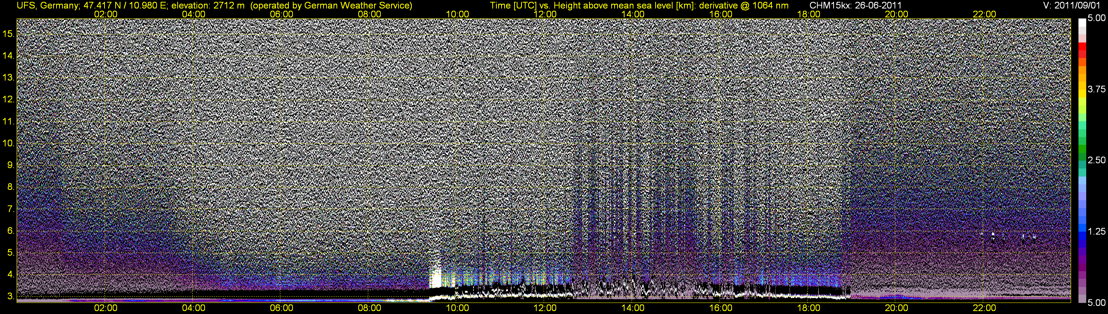Click the station title 'UFS, Germany; 47.417 N / 10.980 E'
The width and height of the screenshot is (1108, 314).
pyautogui.click(x=92, y=5)
